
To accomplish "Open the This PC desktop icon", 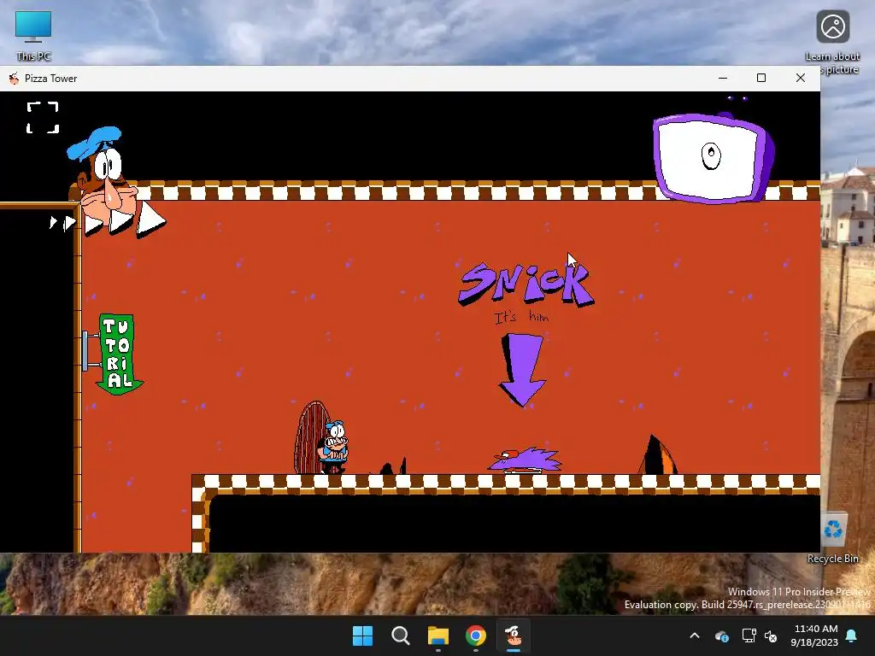I will 33,35.
